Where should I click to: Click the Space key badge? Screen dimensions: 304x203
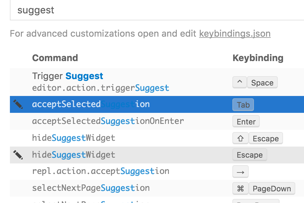[262, 83]
